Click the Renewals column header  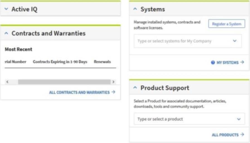point(102,62)
